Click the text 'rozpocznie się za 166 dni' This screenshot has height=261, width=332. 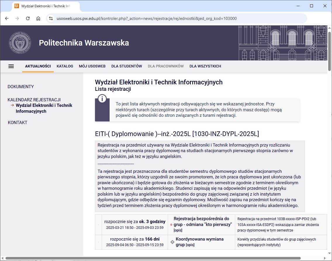pos(135,239)
